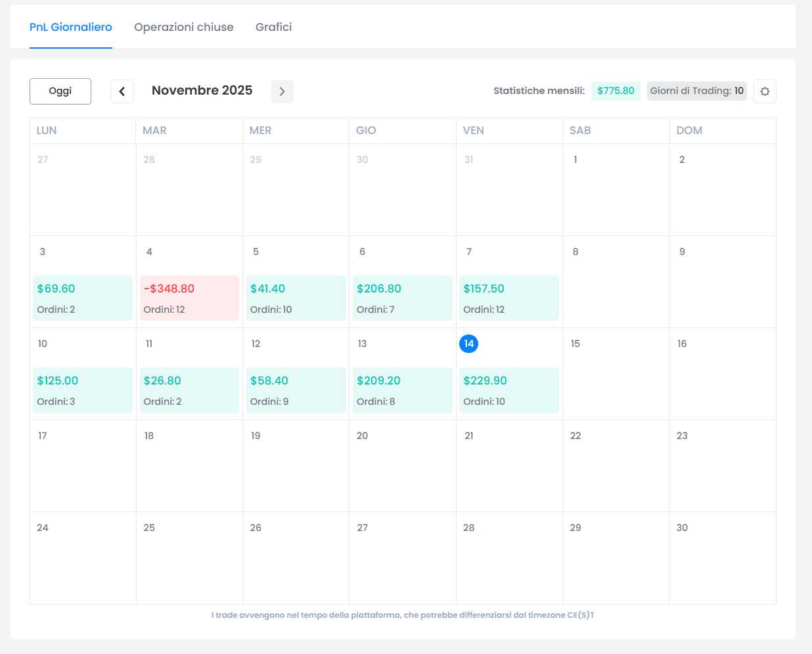Open the $209.20 entry on November 13

[402, 390]
